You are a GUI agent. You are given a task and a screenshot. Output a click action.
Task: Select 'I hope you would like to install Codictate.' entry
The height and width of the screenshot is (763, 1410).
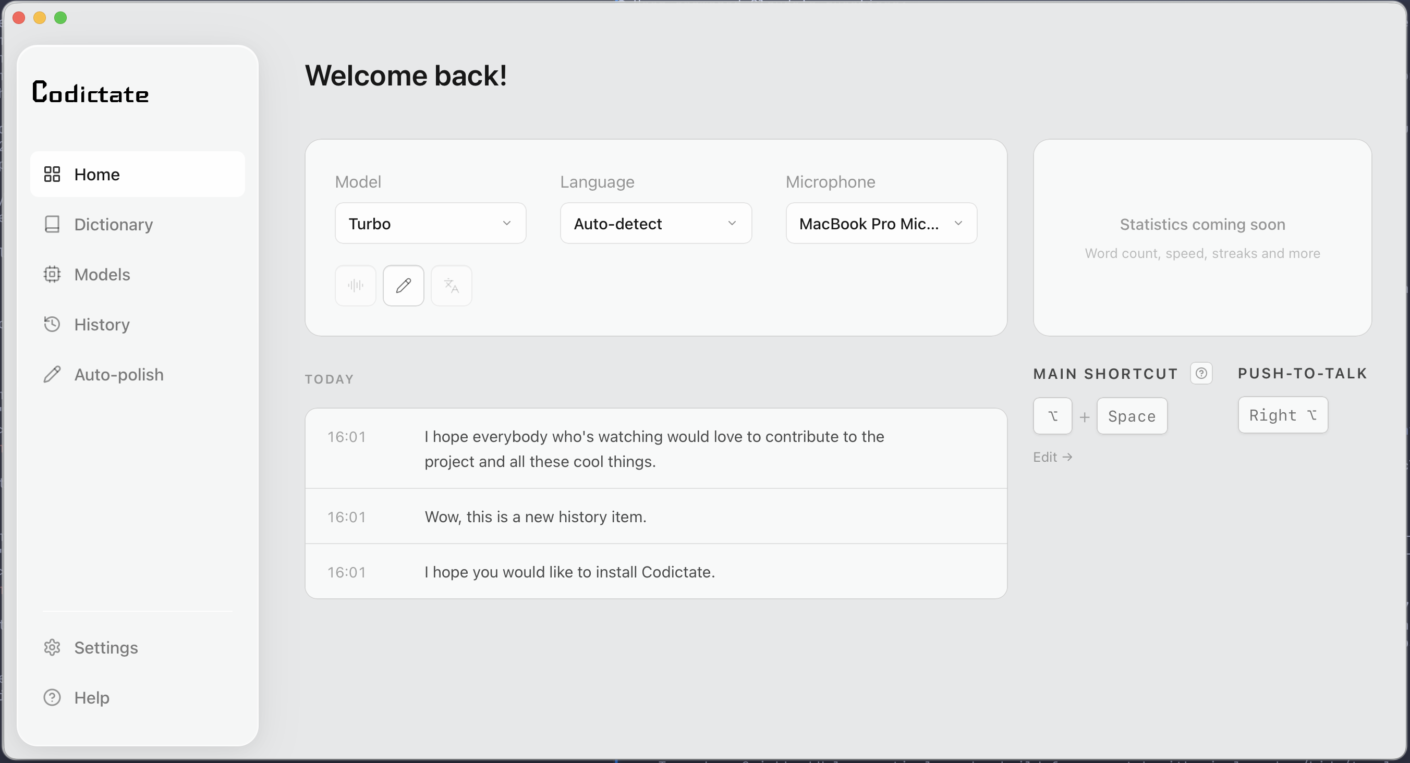pyautogui.click(x=656, y=572)
